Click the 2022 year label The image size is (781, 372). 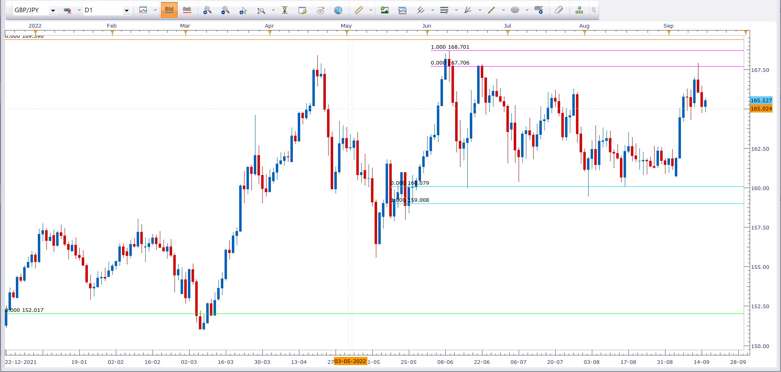pyautogui.click(x=35, y=26)
